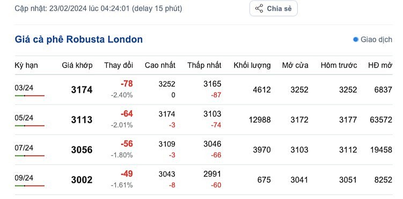
Task: Click the price range bar under 05/24
Action: pyautogui.click(x=30, y=126)
